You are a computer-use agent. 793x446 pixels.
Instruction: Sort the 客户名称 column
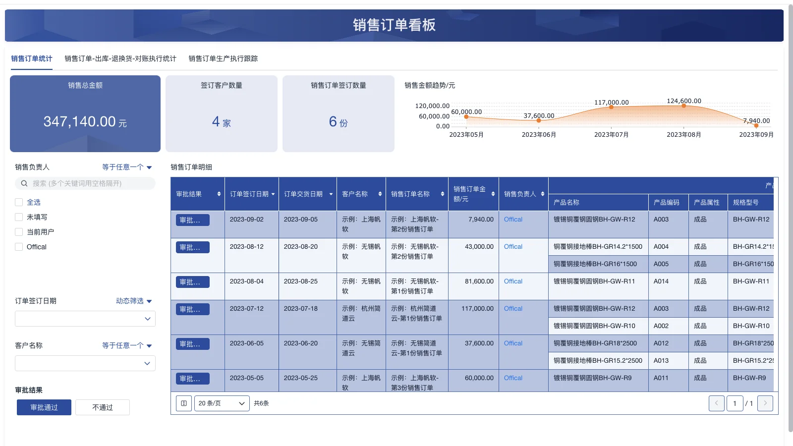[380, 194]
